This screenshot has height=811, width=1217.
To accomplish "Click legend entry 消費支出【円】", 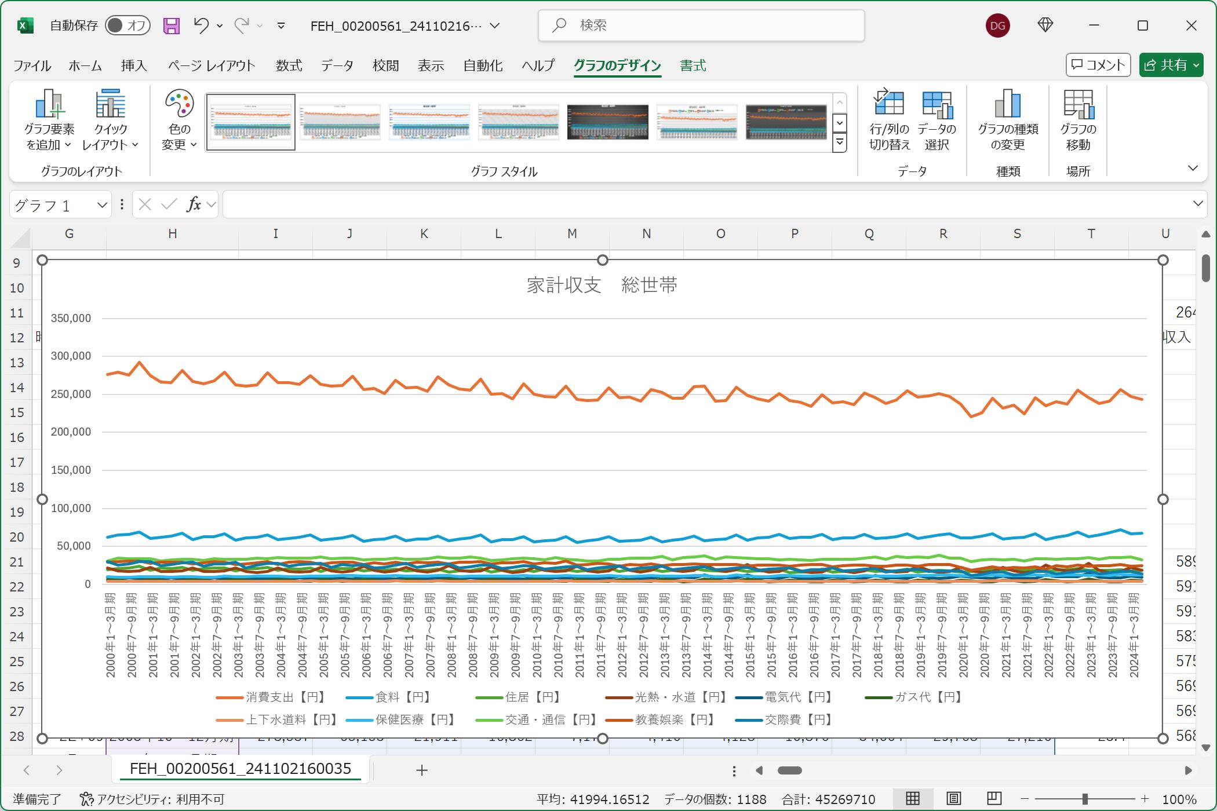I will point(271,697).
